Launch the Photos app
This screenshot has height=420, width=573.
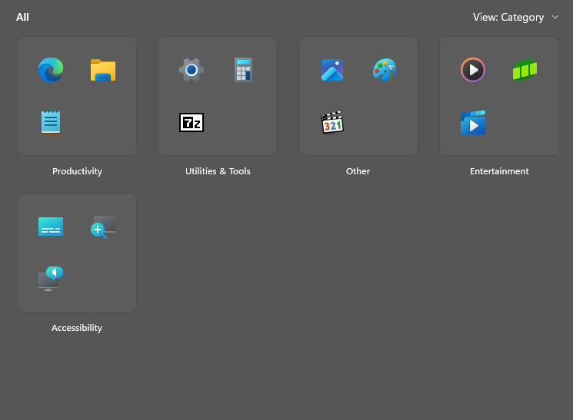click(x=332, y=71)
